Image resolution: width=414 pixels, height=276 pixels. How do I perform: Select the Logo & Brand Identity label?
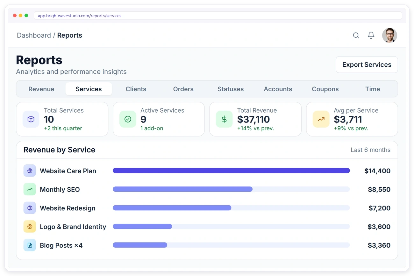point(73,227)
